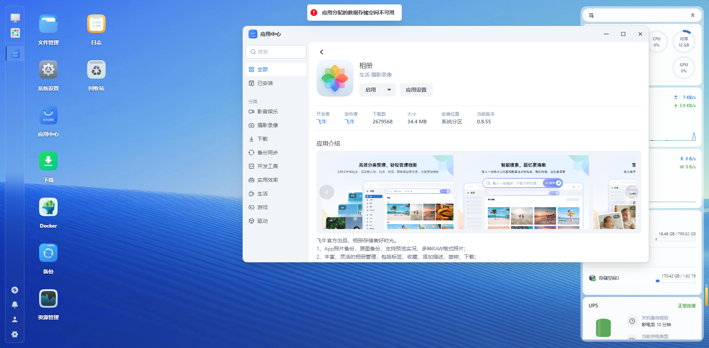Click the 相册 app pinwheel icon
Image resolution: width=709 pixels, height=348 pixels.
coord(335,78)
